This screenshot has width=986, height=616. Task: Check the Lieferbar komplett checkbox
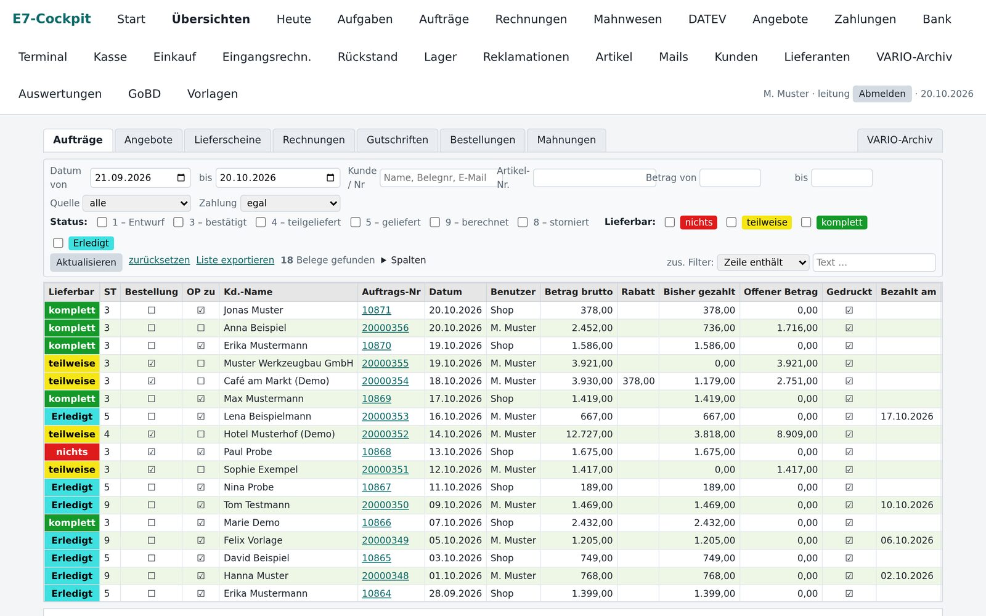coord(806,222)
